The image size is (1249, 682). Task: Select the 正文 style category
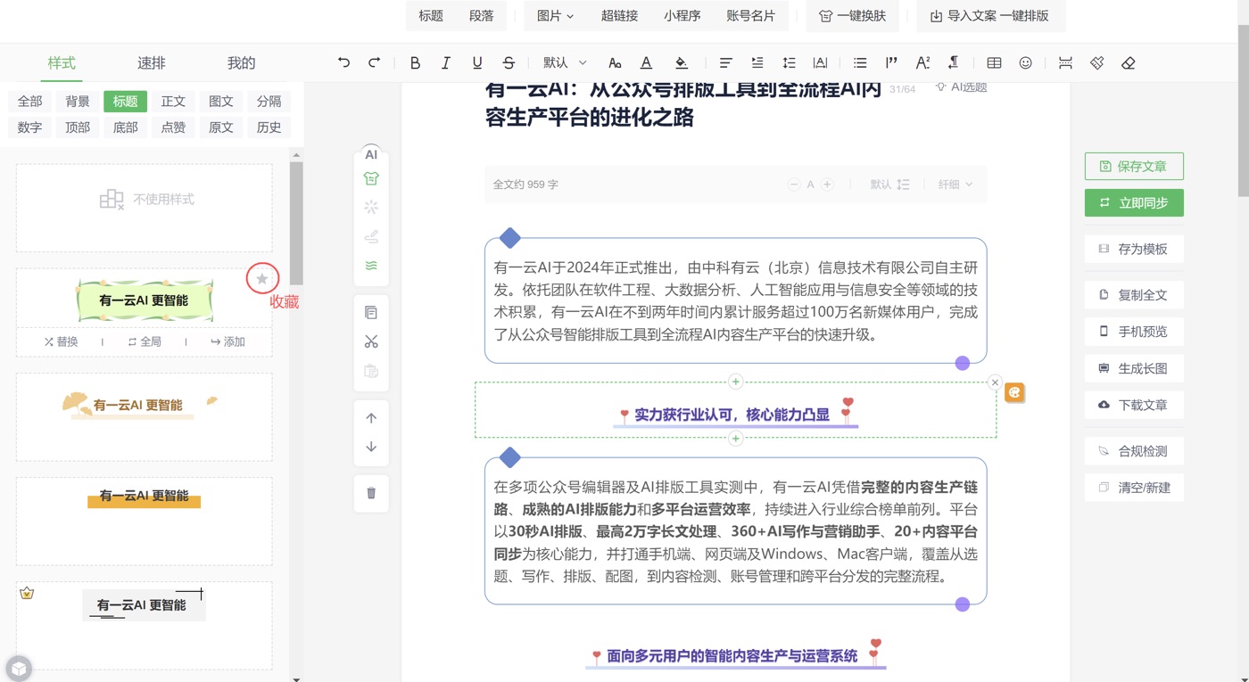pyautogui.click(x=173, y=102)
